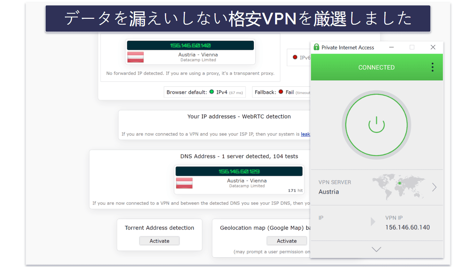Image resolution: width=476 pixels, height=267 pixels.
Task: Open the three-dot menu in PIA header
Action: [x=432, y=67]
